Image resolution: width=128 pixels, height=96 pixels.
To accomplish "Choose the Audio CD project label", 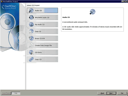I will (38, 11).
